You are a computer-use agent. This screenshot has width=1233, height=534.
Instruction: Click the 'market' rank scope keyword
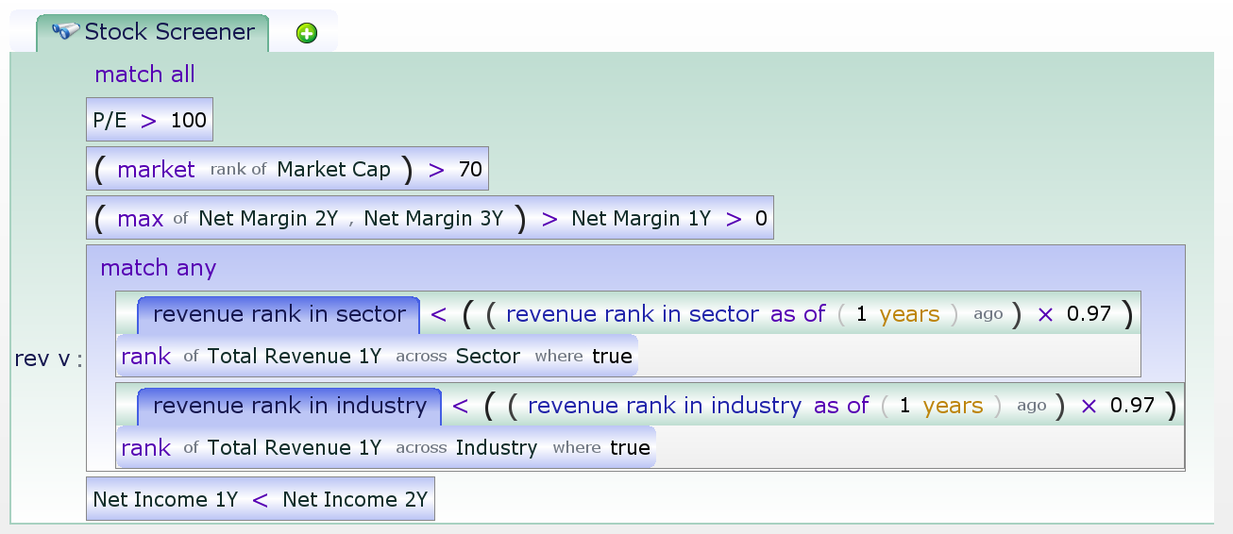tap(156, 170)
